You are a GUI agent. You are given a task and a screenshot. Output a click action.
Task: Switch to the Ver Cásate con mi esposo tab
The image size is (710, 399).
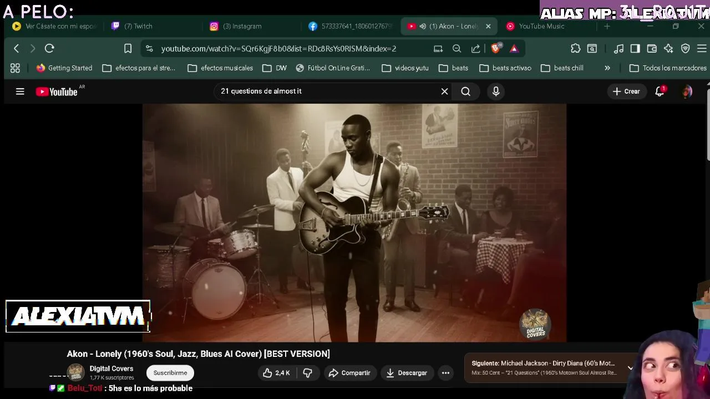pos(54,26)
